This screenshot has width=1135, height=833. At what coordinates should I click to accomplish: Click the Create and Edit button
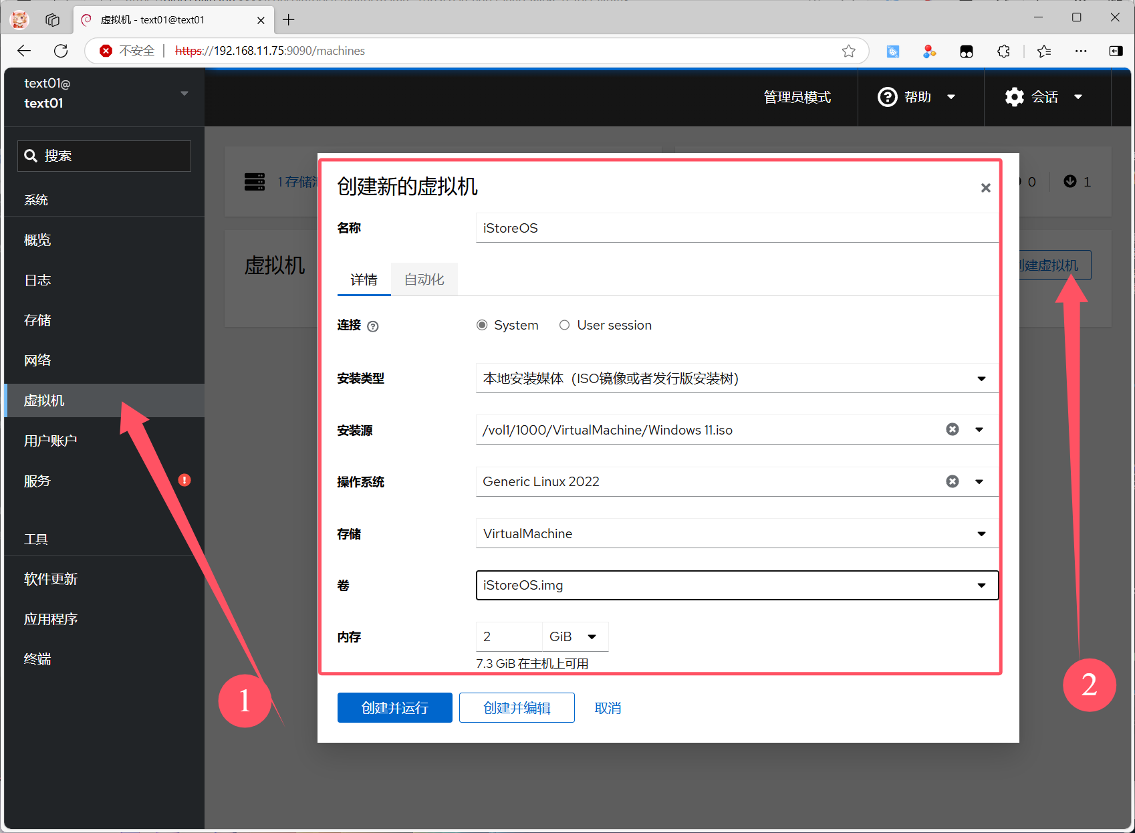point(517,708)
